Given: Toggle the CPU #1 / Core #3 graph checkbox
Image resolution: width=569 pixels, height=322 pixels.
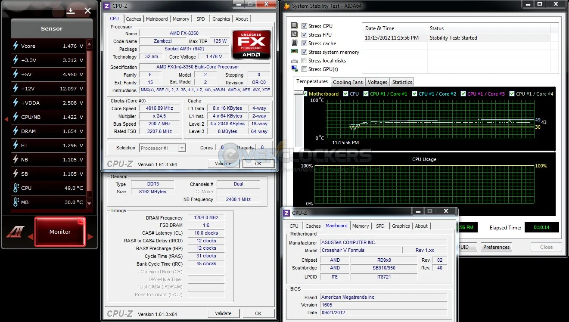Looking at the screenshot, I should pyautogui.click(x=463, y=93).
